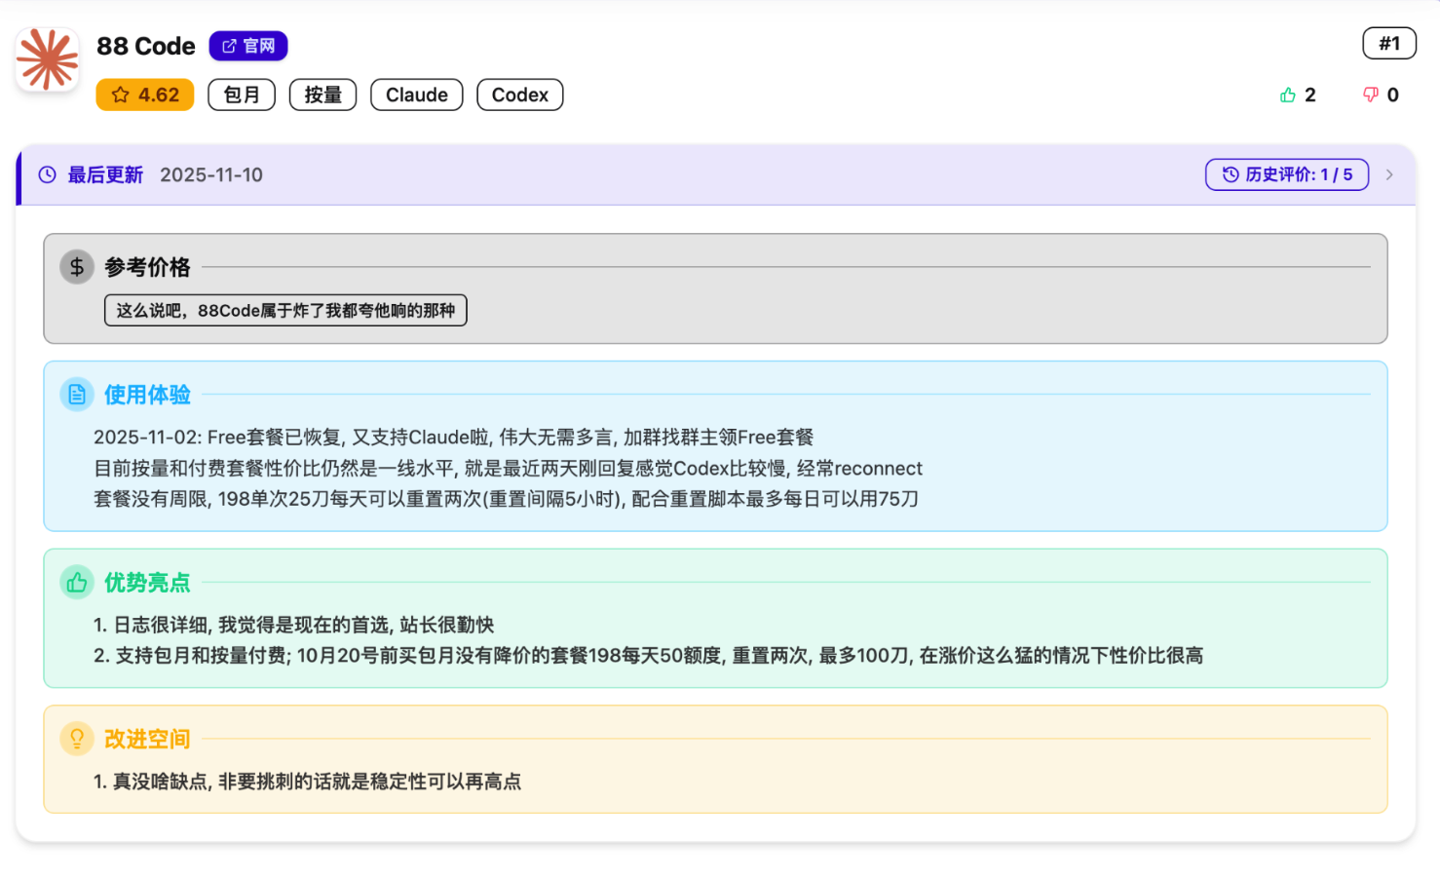
Task: Click the #1 ranking badge
Action: point(1388,43)
